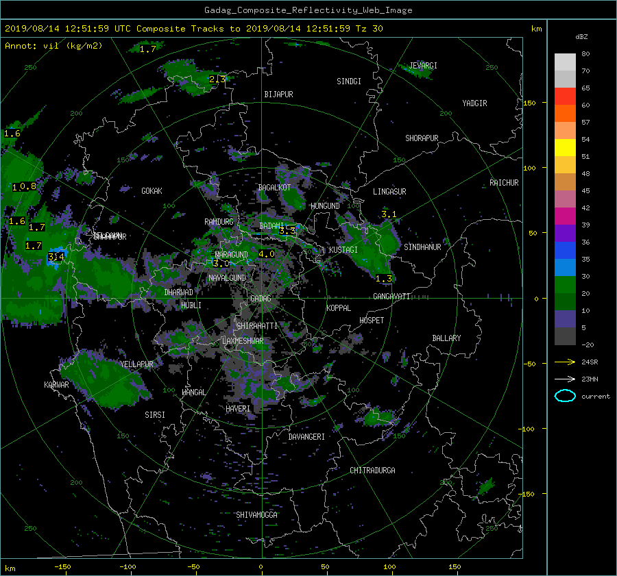Click the green 20 dBZ color swatch
Screen dimensions: 617x576
pos(565,285)
